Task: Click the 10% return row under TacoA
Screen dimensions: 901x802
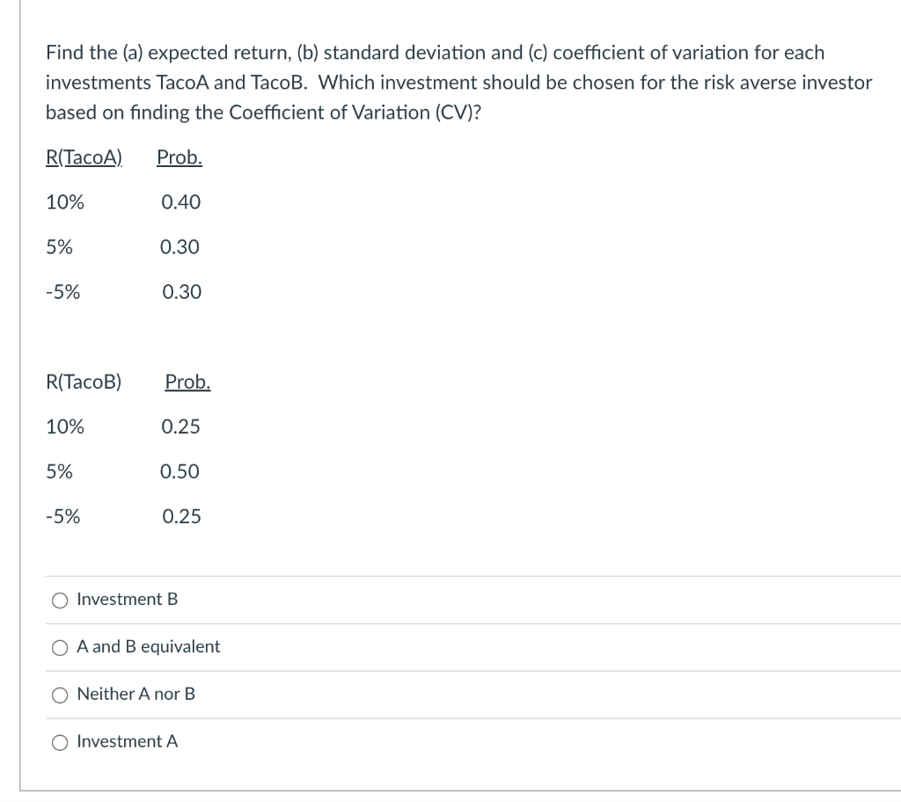Action: [x=65, y=202]
